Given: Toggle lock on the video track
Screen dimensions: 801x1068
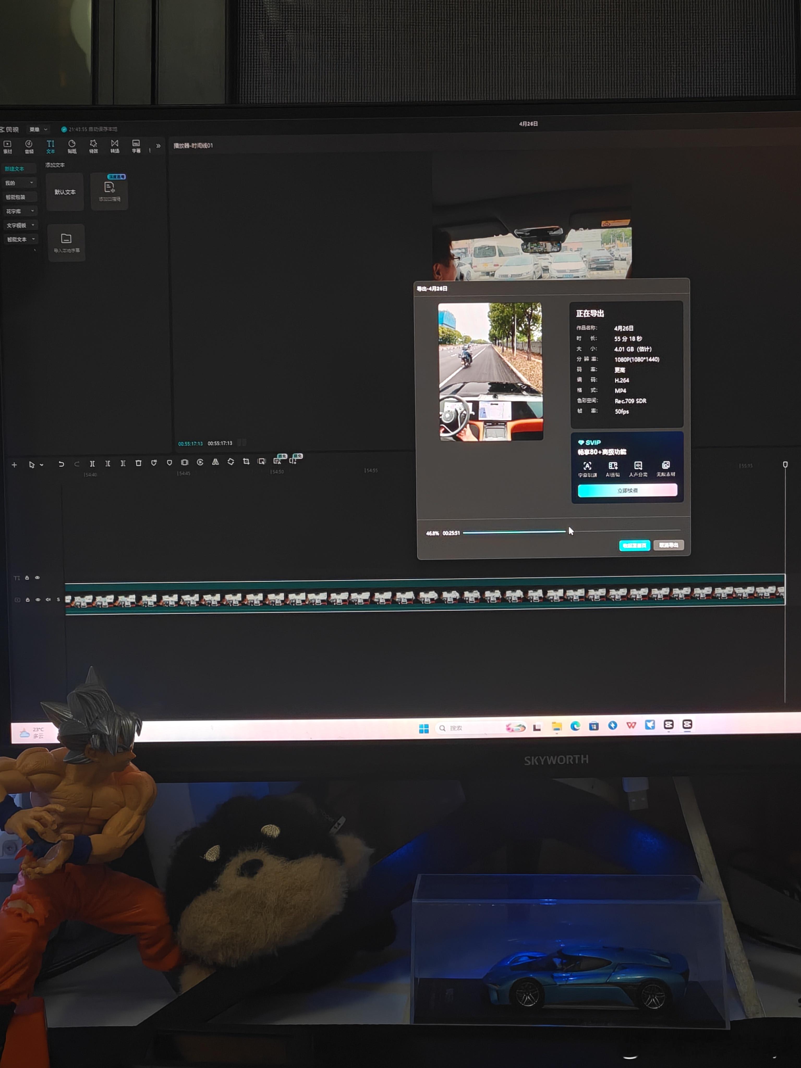Looking at the screenshot, I should point(28,600).
